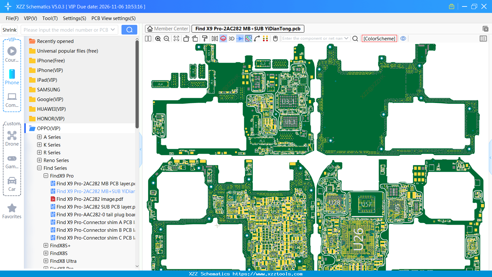Image resolution: width=492 pixels, height=277 pixels.
Task: Click the Shrink button above the sidebar
Action: tap(9, 29)
